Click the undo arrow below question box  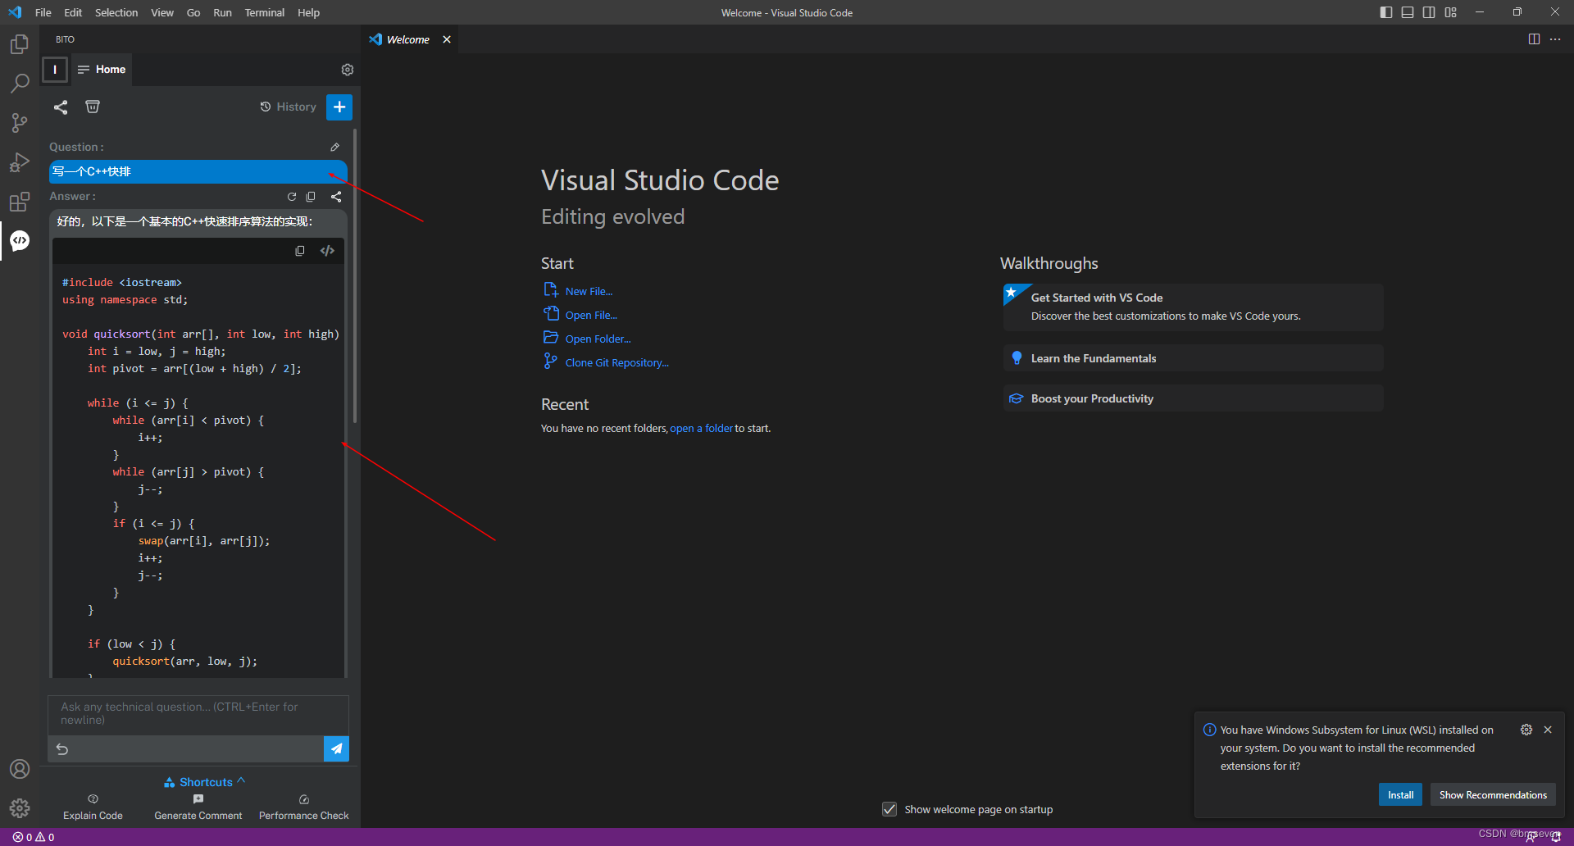pyautogui.click(x=62, y=749)
